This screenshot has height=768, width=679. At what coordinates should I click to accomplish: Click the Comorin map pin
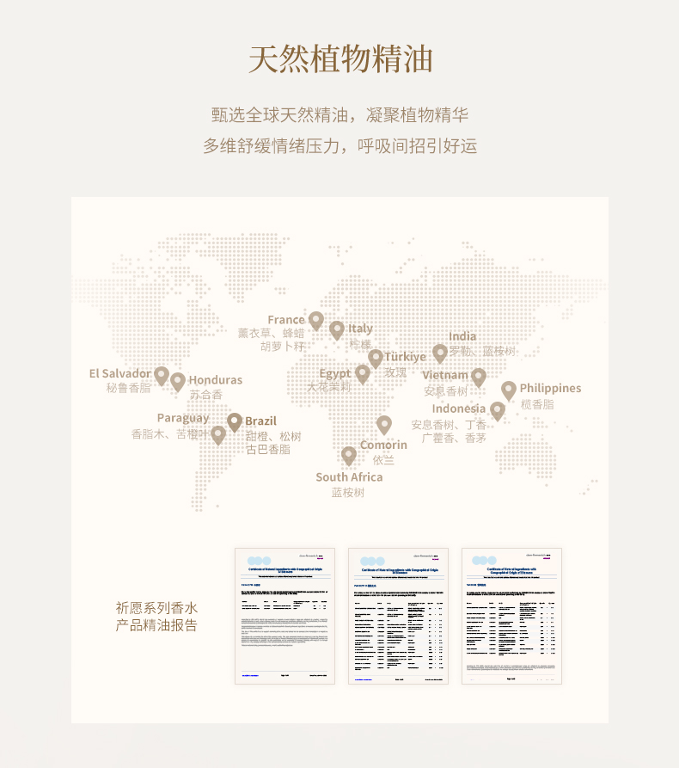[x=384, y=424]
